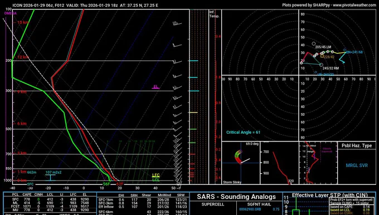379x215 pixels.
Task: Click the 'DN=241/68' hodograph label
Action: [354, 52]
